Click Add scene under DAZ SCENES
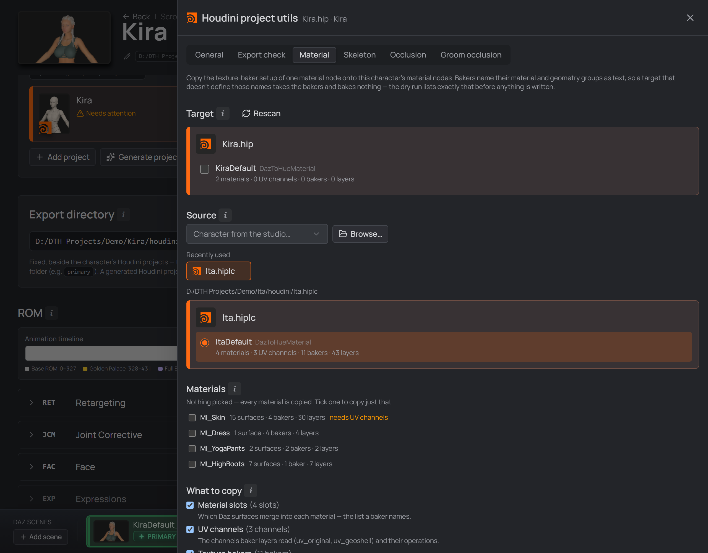The width and height of the screenshot is (708, 553). tap(41, 537)
